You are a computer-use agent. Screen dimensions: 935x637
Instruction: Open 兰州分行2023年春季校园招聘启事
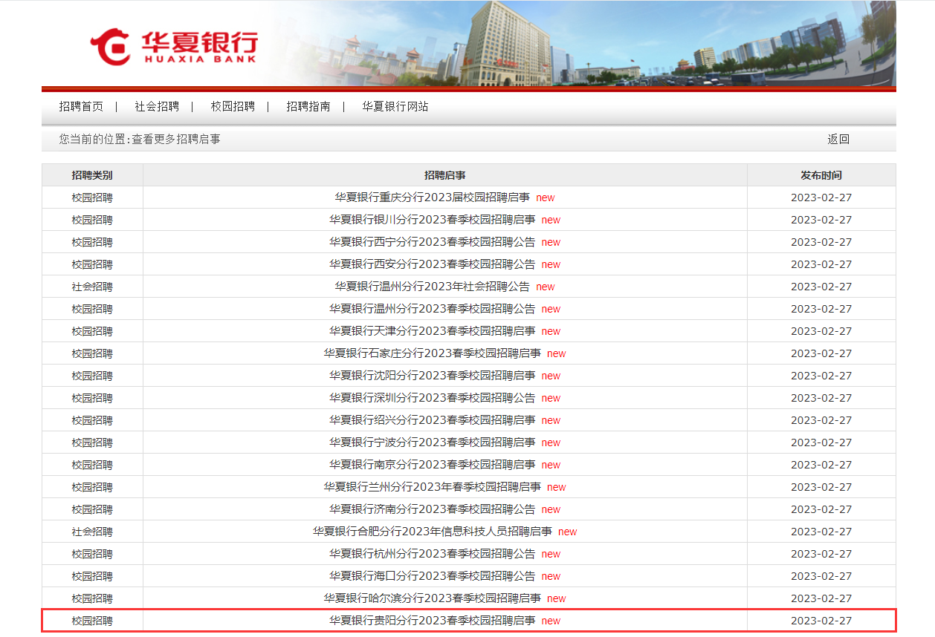point(432,487)
